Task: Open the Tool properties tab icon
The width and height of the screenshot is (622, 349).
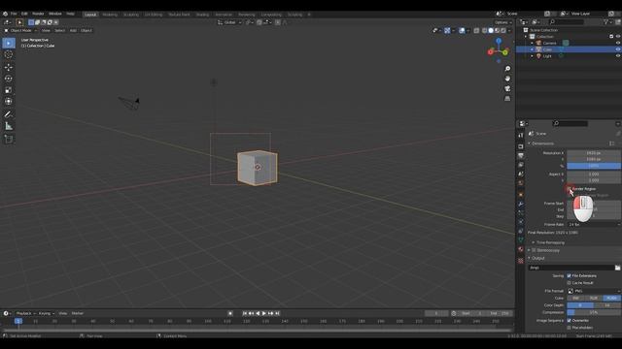Action: tap(521, 136)
